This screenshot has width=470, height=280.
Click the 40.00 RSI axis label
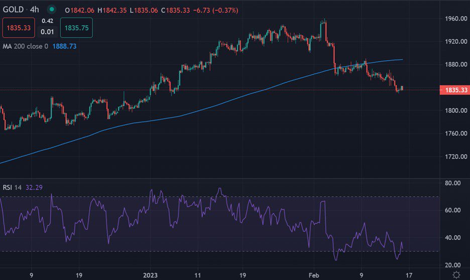click(x=452, y=238)
